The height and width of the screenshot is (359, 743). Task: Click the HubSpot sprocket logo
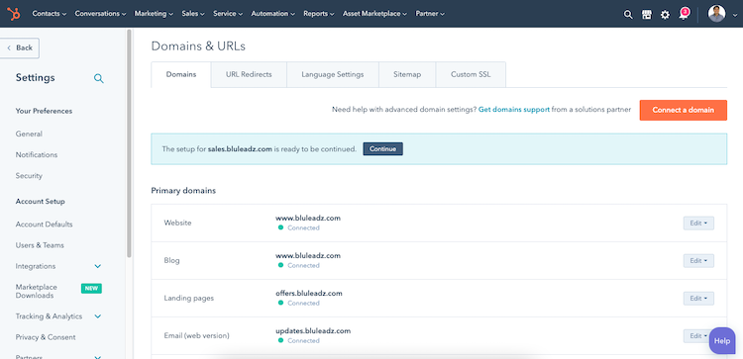pos(14,14)
